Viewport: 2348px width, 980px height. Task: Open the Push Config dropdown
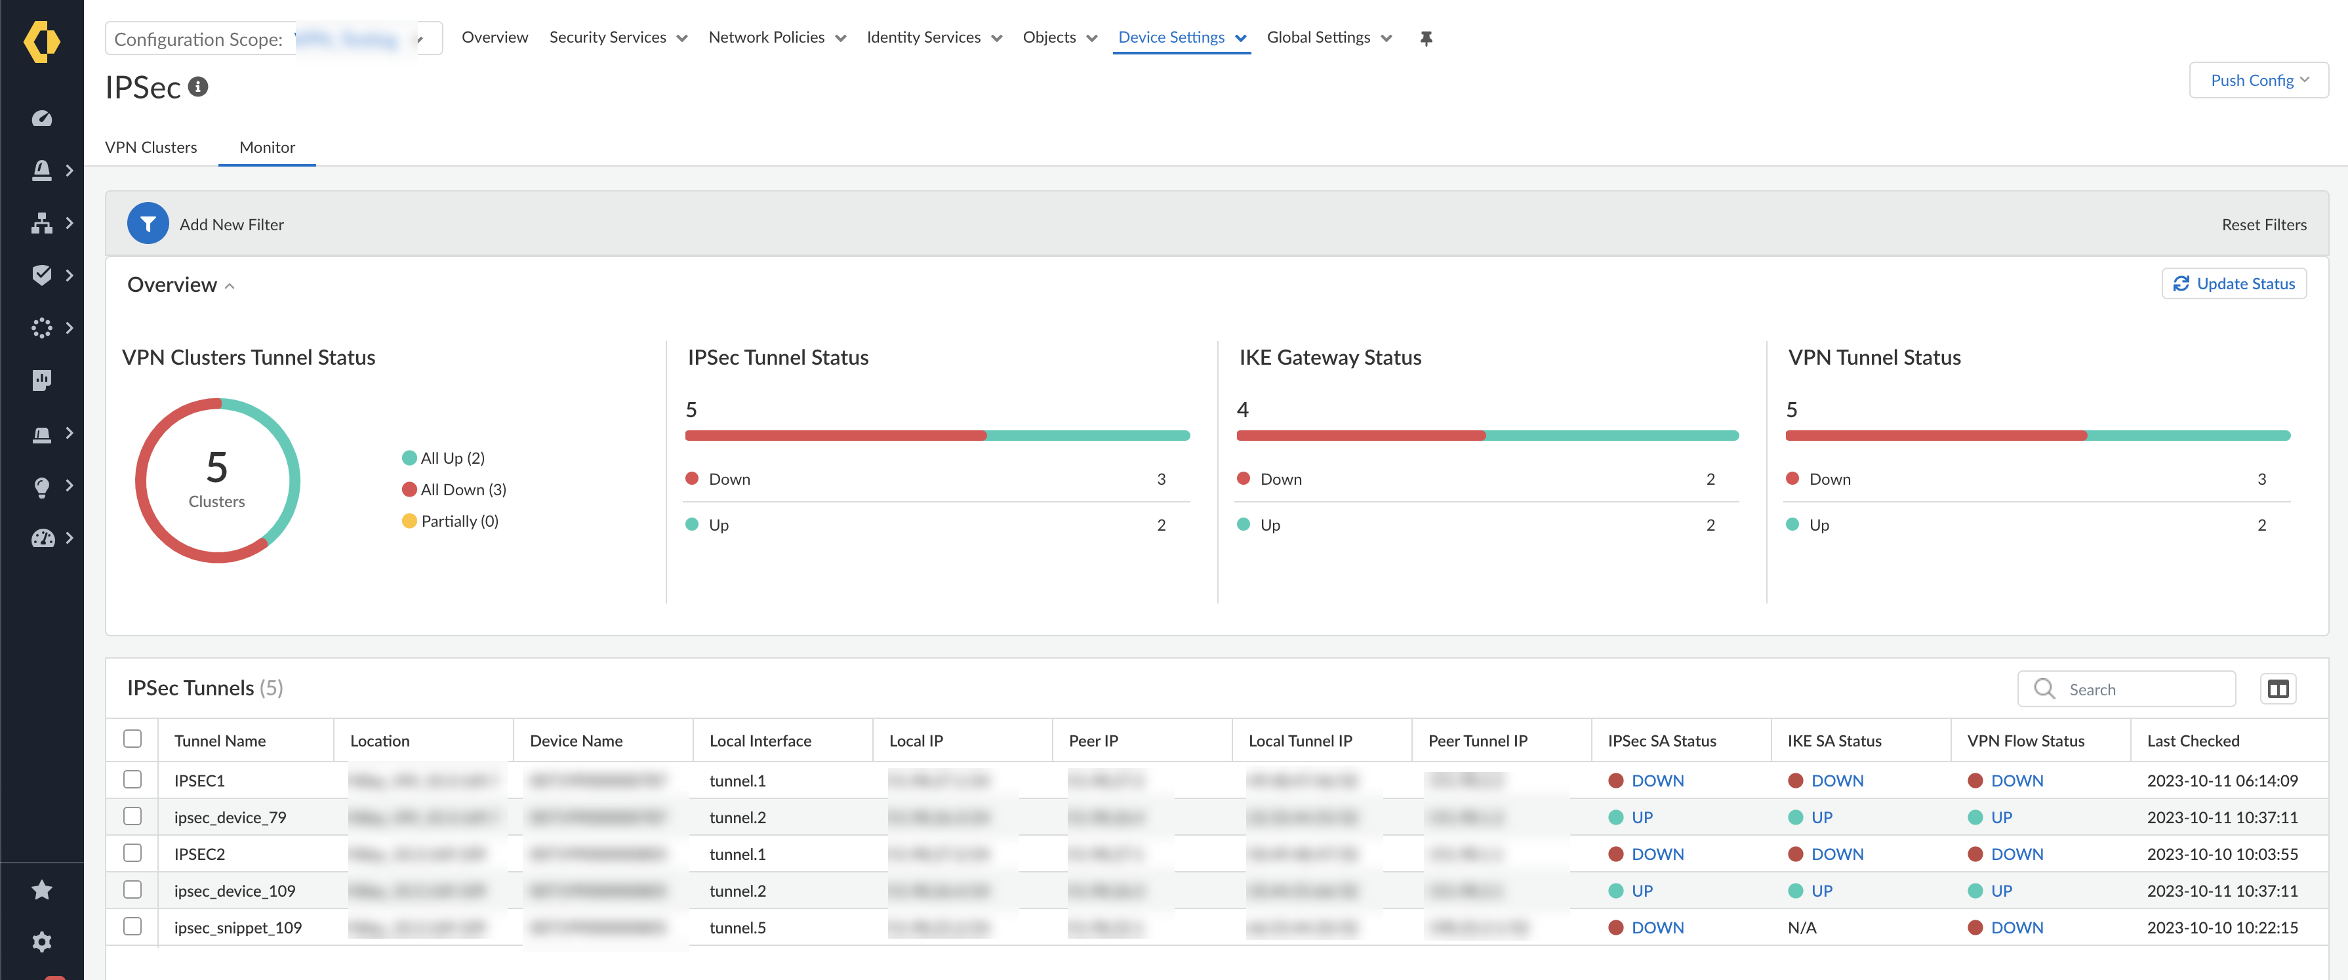click(2257, 80)
